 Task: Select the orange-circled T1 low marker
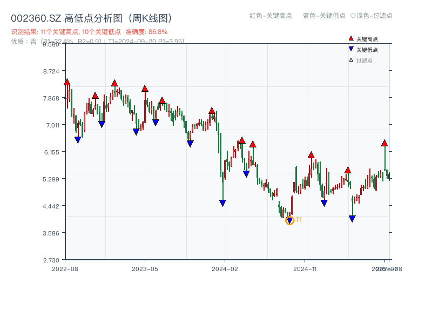[289, 220]
